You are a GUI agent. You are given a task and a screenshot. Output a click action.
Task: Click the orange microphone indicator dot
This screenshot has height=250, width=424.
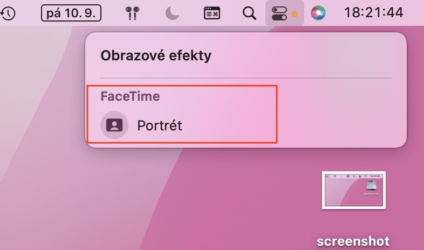point(295,13)
